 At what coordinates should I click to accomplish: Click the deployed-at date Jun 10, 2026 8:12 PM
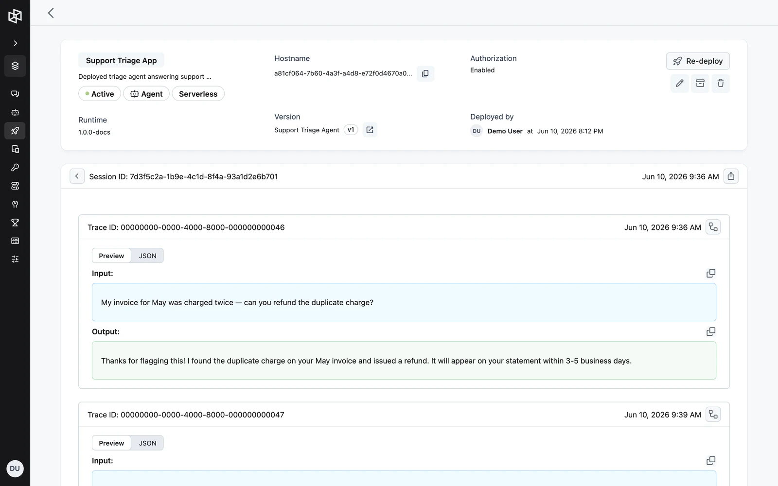pos(570,131)
